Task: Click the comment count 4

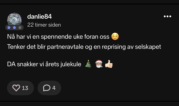Action: tap(54, 88)
